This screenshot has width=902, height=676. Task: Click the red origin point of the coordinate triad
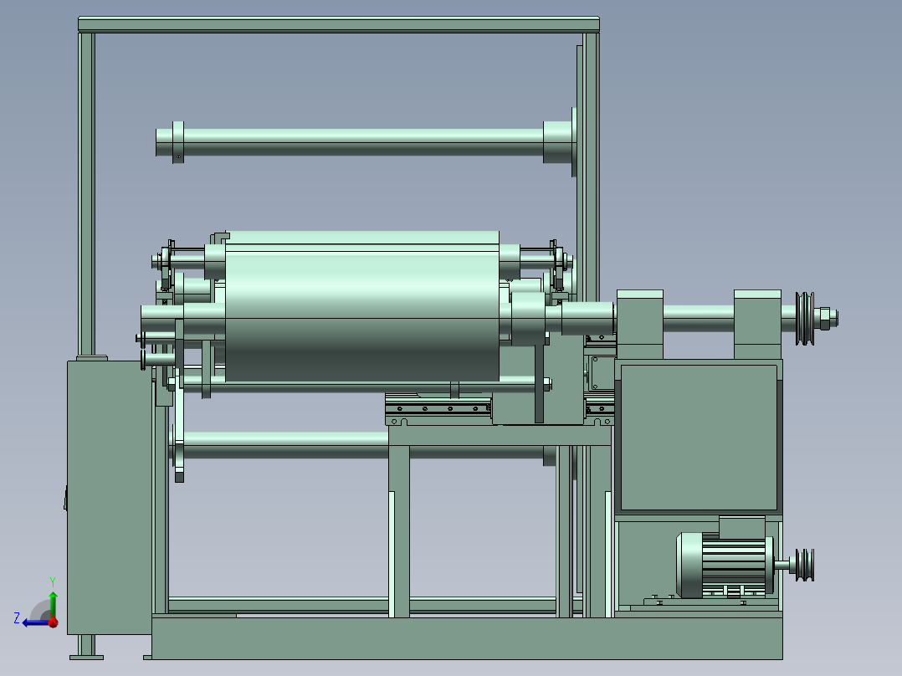(54, 622)
